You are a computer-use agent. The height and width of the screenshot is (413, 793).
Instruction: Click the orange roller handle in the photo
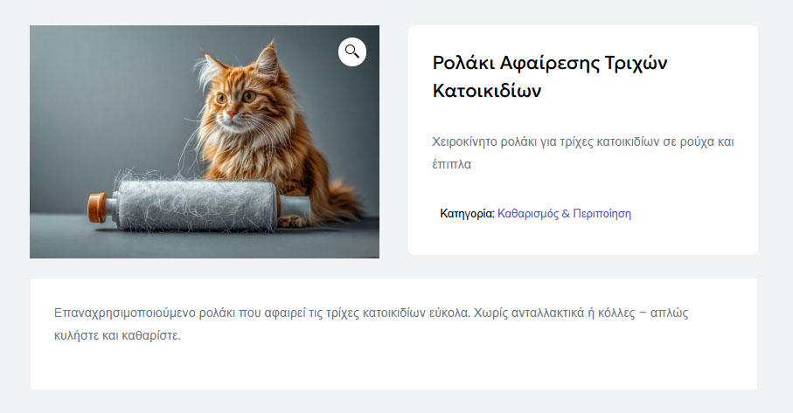(x=97, y=208)
